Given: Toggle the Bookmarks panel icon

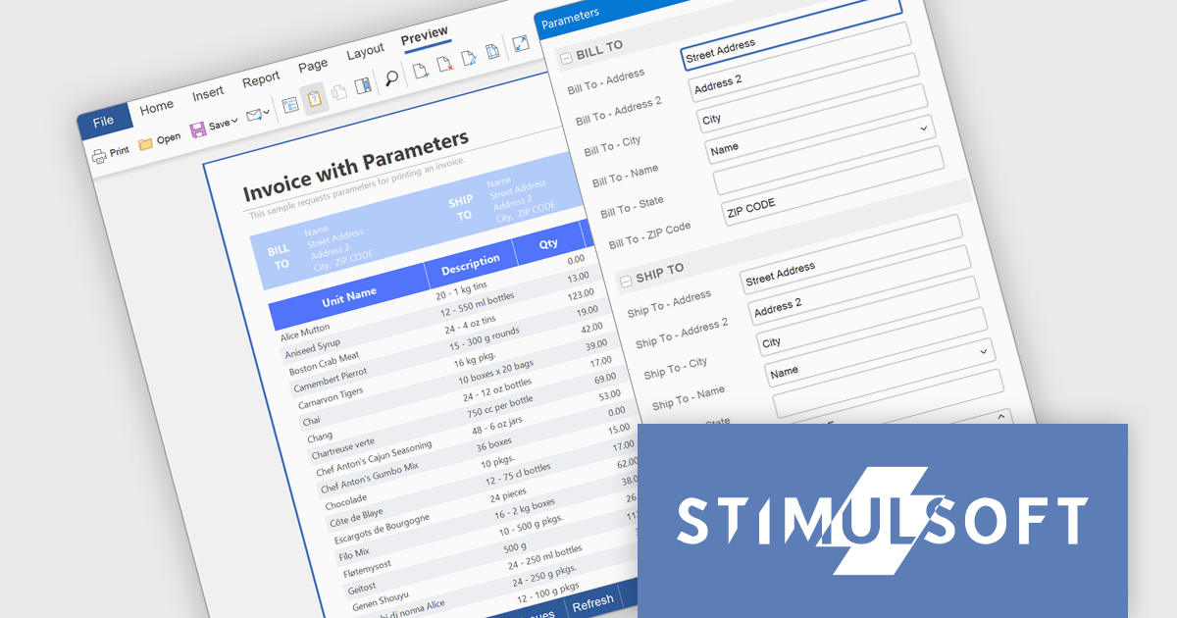Looking at the screenshot, I should pyautogui.click(x=290, y=105).
